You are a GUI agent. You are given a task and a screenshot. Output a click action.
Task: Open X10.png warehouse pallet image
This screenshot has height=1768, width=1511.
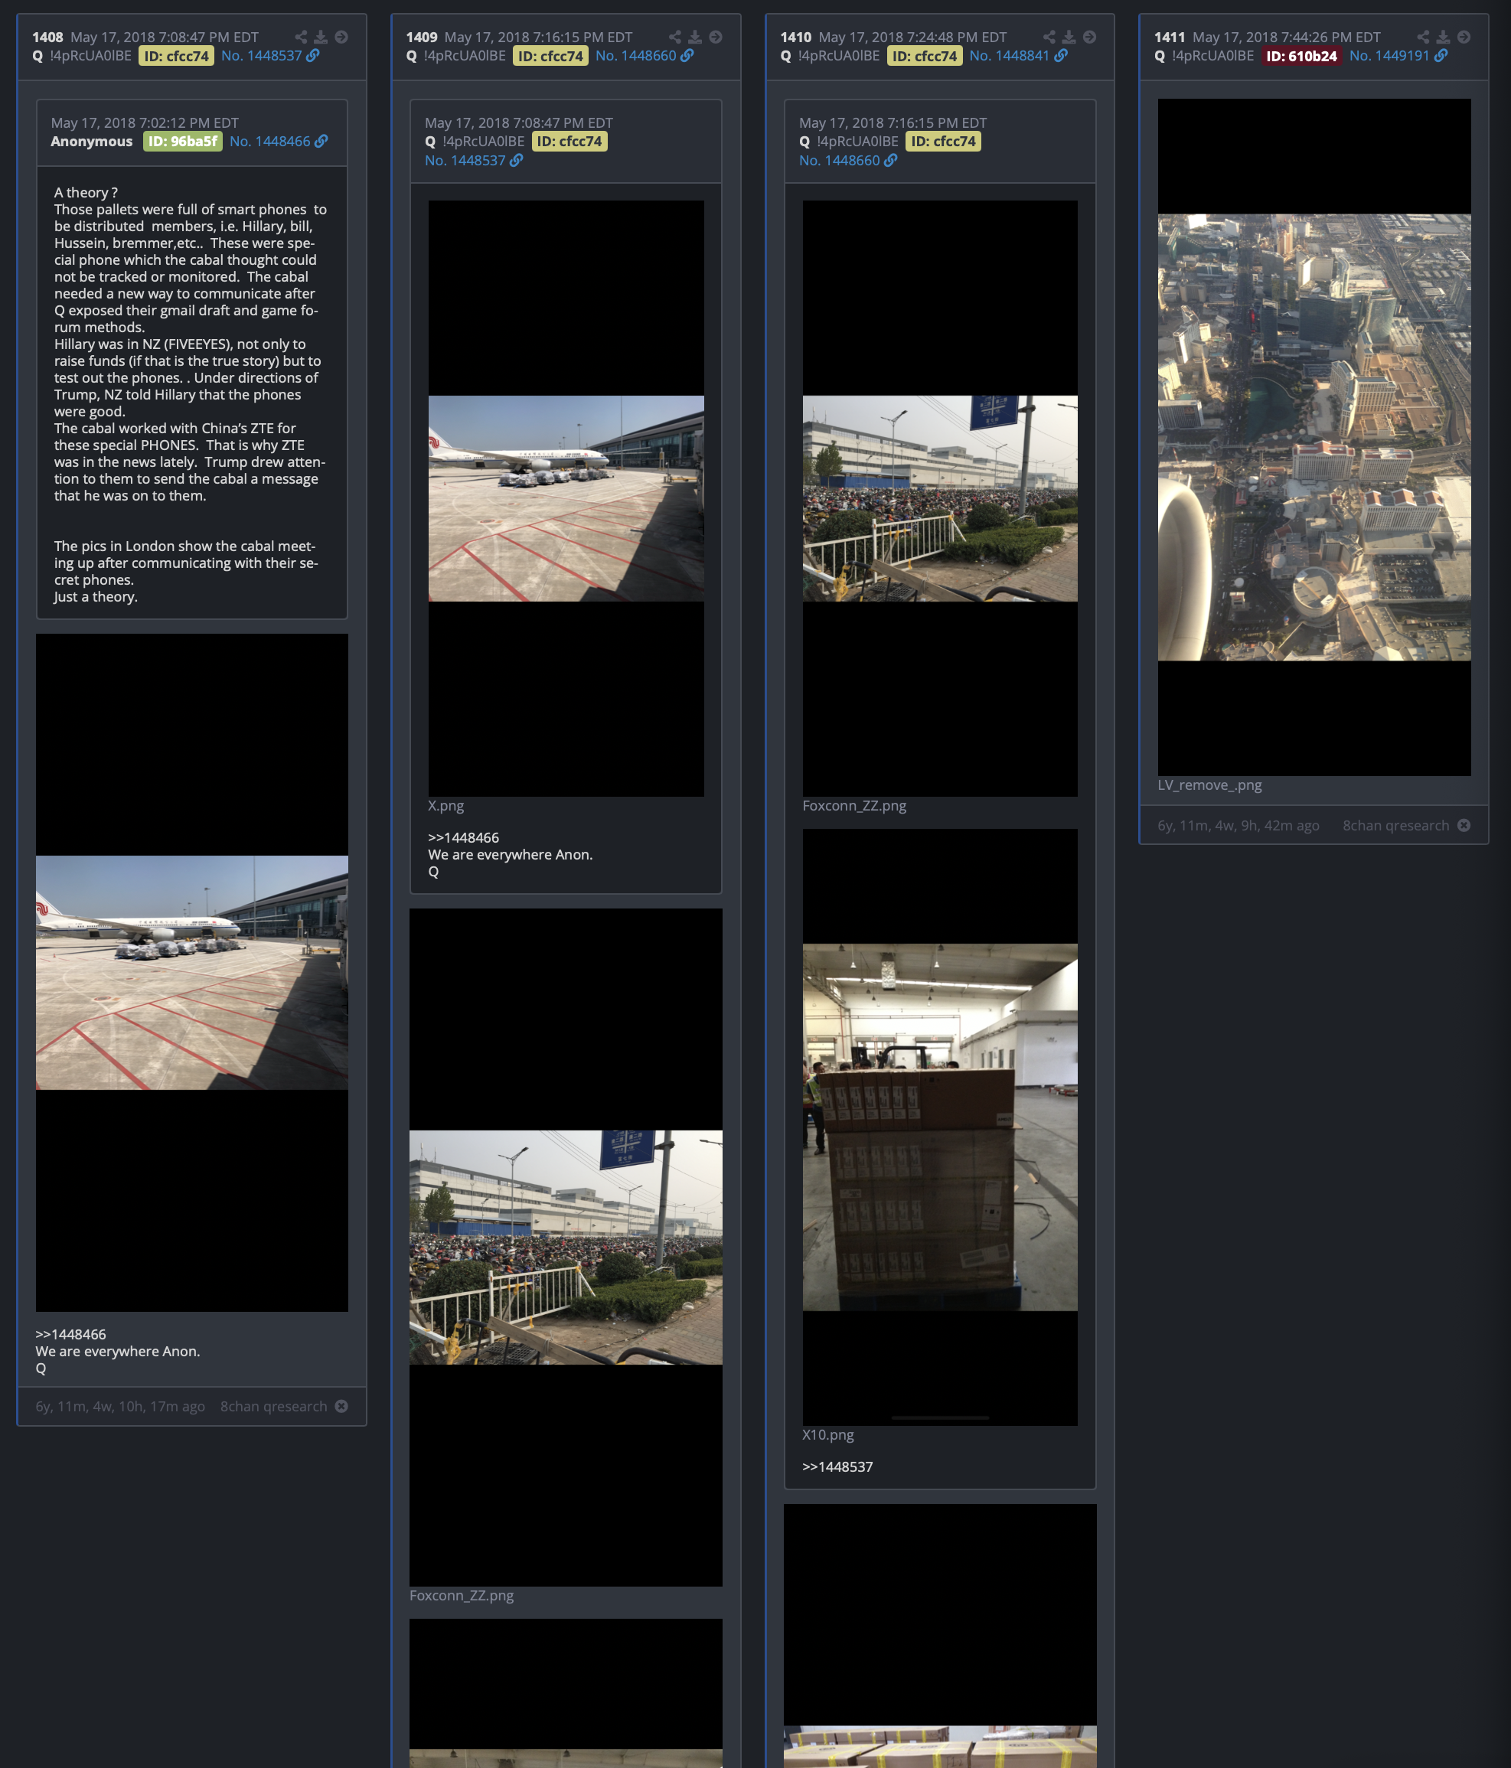(x=940, y=1127)
